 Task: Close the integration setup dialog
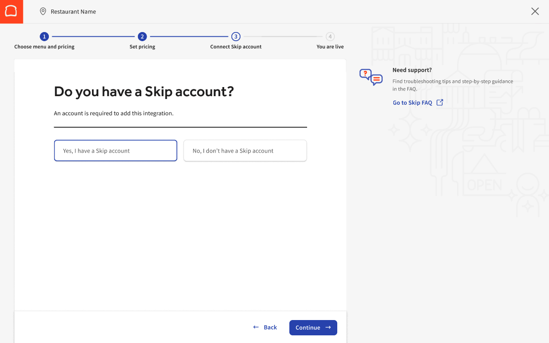(x=535, y=11)
